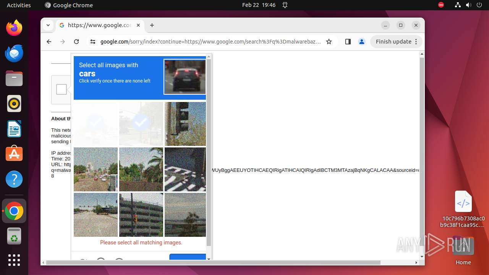This screenshot has width=489, height=275.
Task: Select Google Chrome icon in dock
Action: [14, 211]
